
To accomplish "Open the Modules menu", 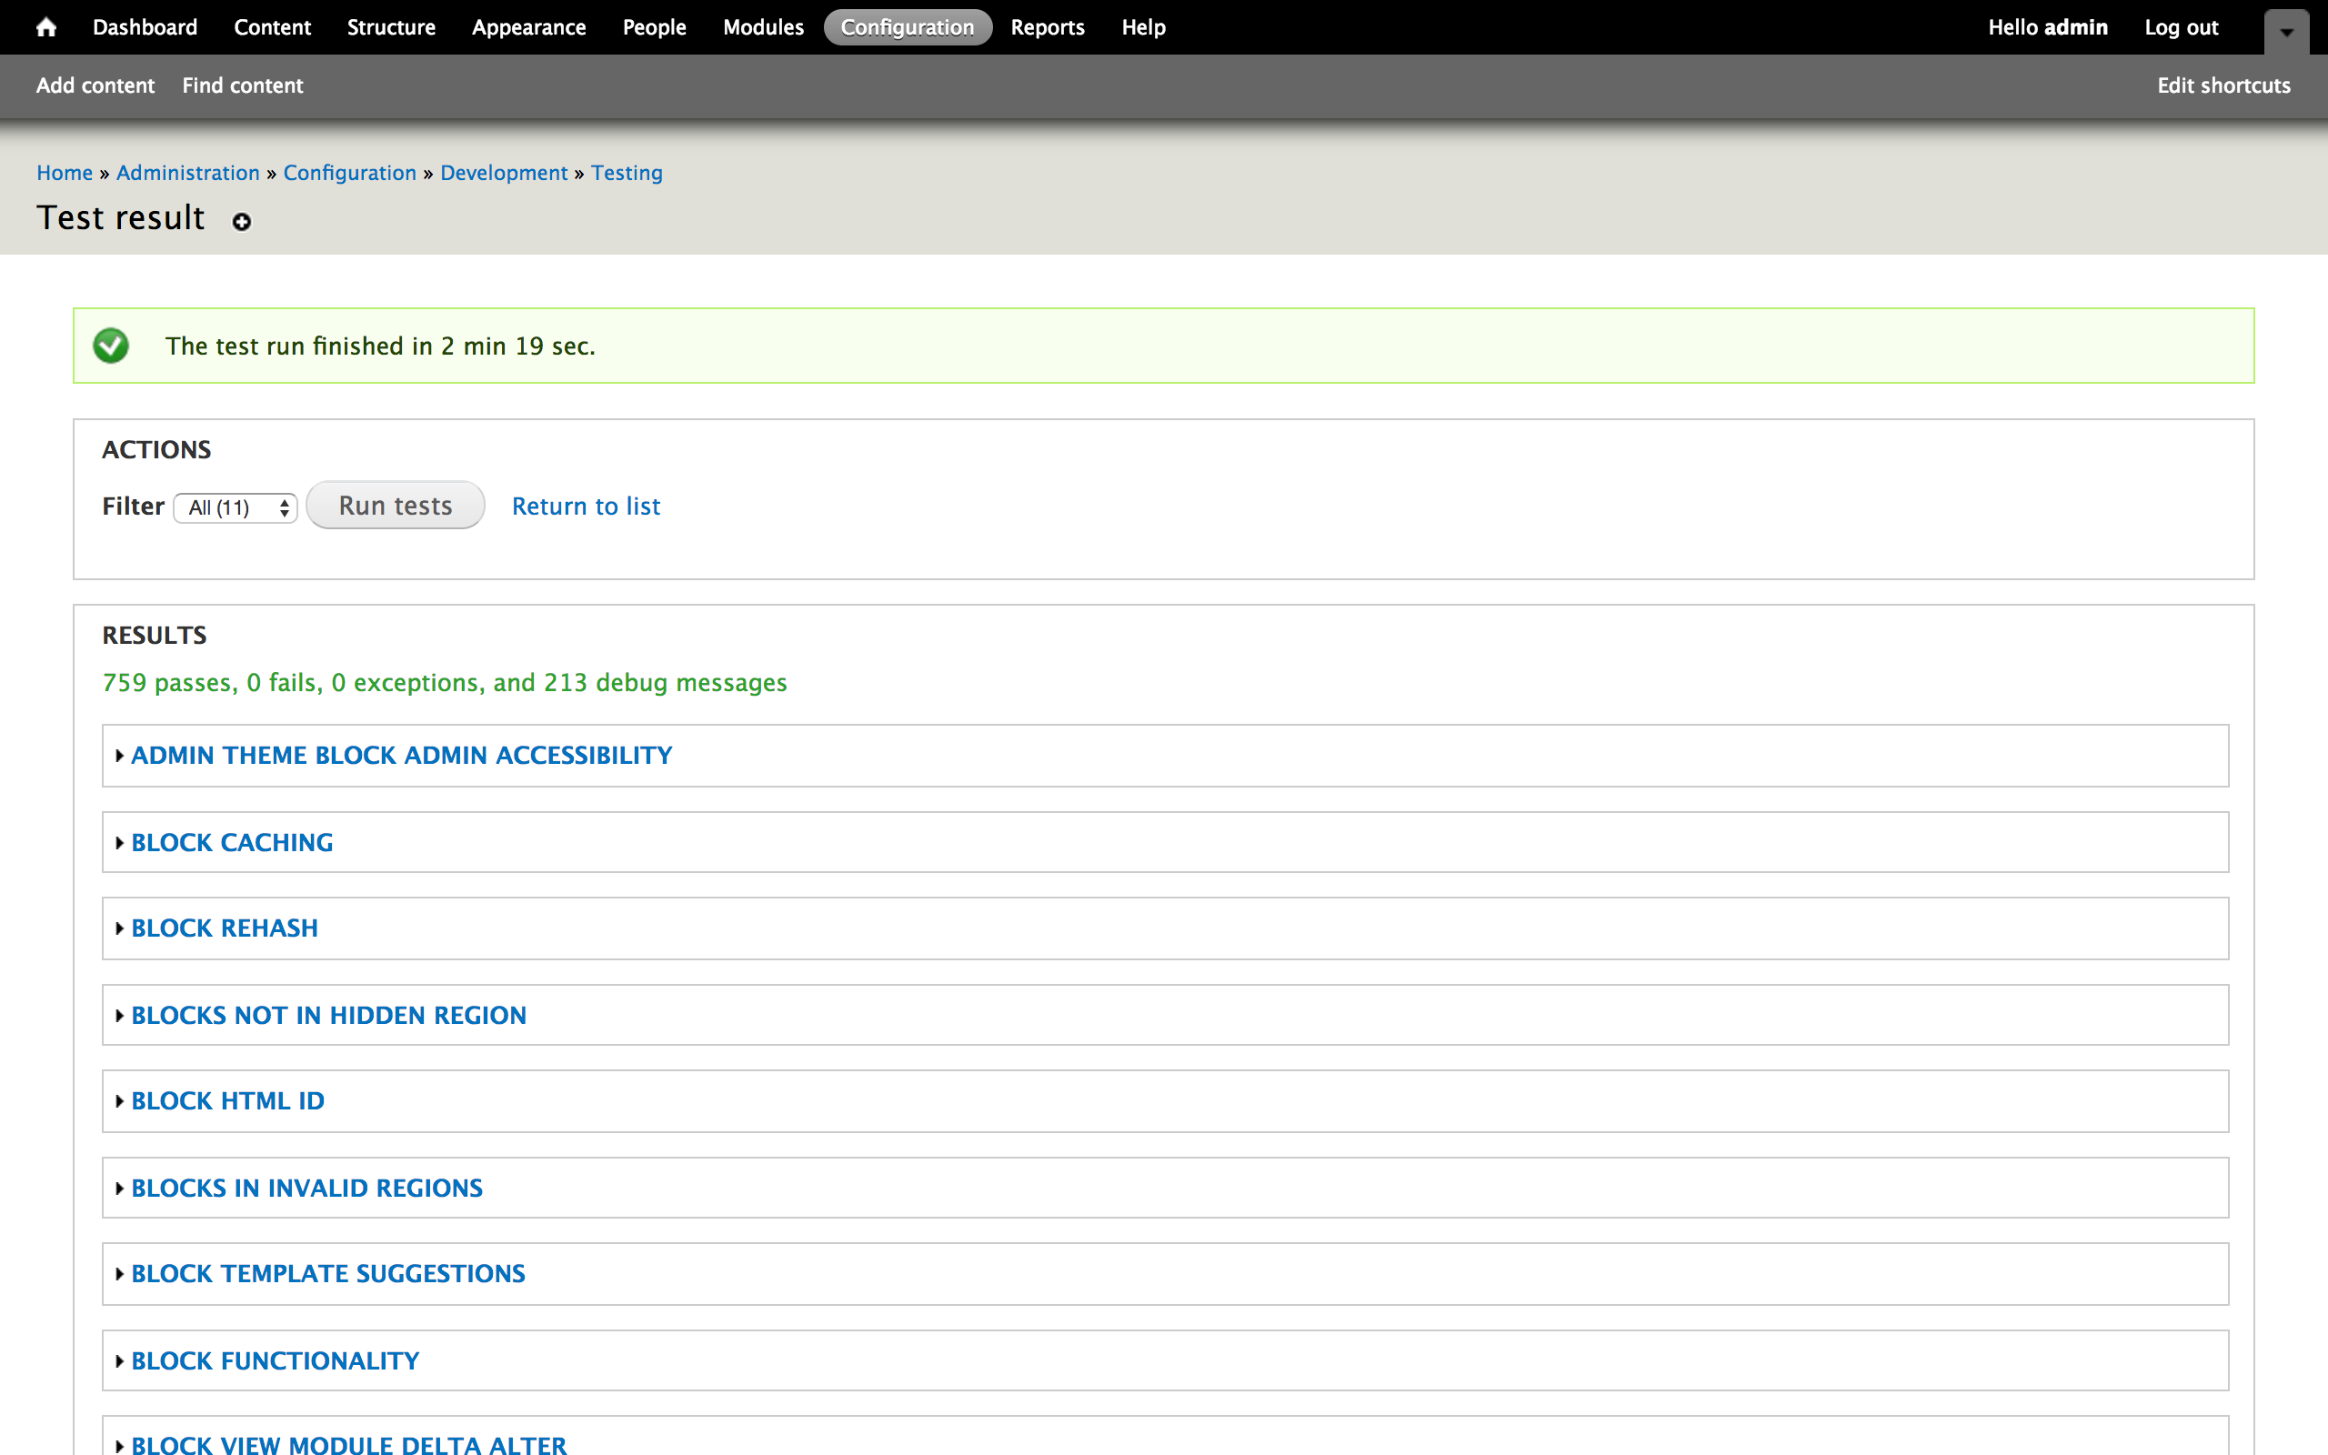I will (x=763, y=27).
